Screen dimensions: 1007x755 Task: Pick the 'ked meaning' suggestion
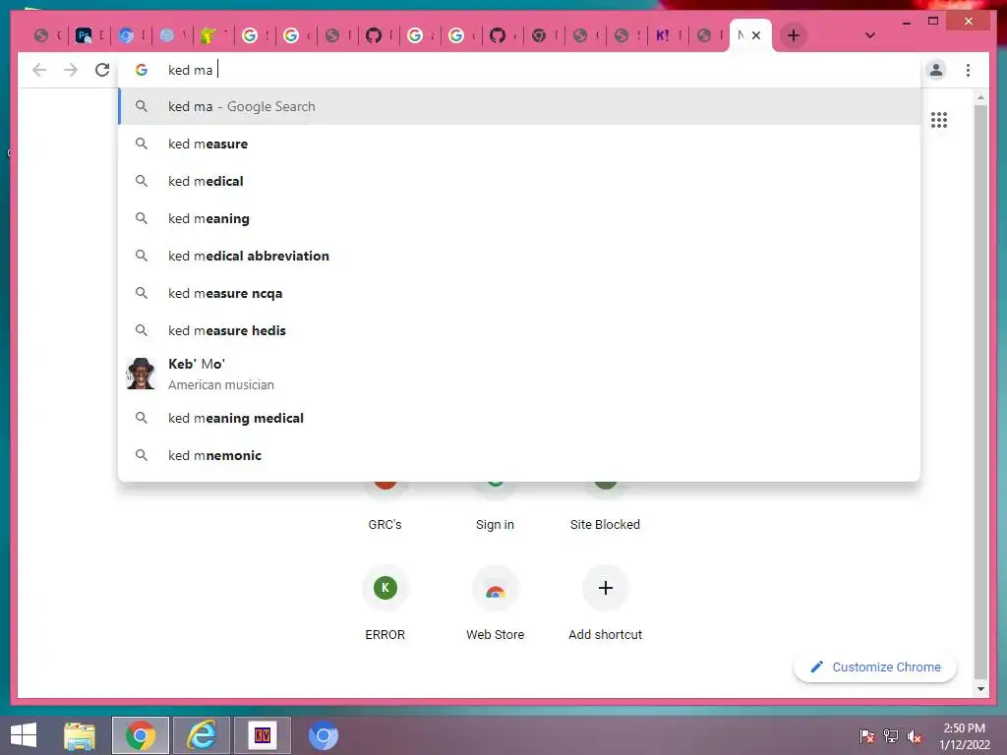(519, 218)
